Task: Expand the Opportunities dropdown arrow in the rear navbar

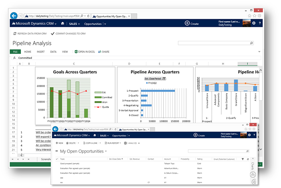Action: point(105,24)
